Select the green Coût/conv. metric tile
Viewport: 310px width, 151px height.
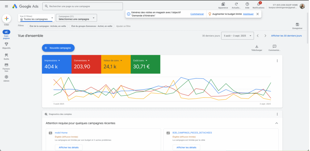(145, 64)
